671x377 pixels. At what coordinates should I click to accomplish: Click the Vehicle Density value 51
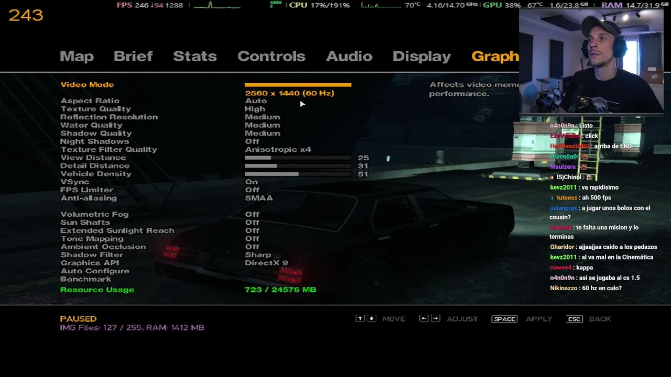coord(363,174)
